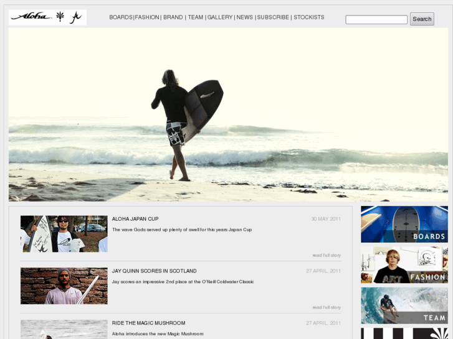Go to the TEAM menu item

[x=196, y=17]
